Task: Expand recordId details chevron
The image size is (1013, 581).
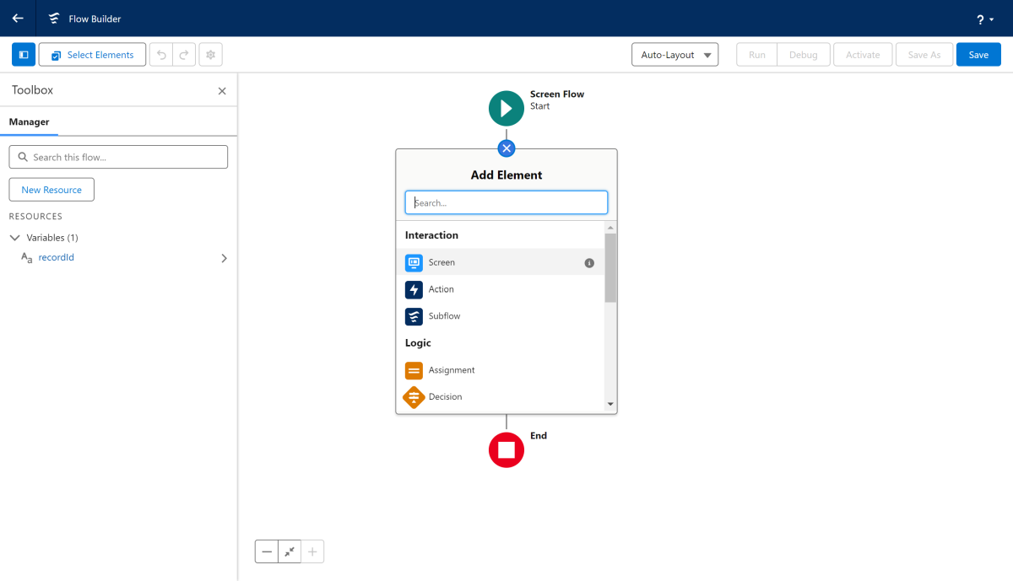Action: pyautogui.click(x=224, y=258)
